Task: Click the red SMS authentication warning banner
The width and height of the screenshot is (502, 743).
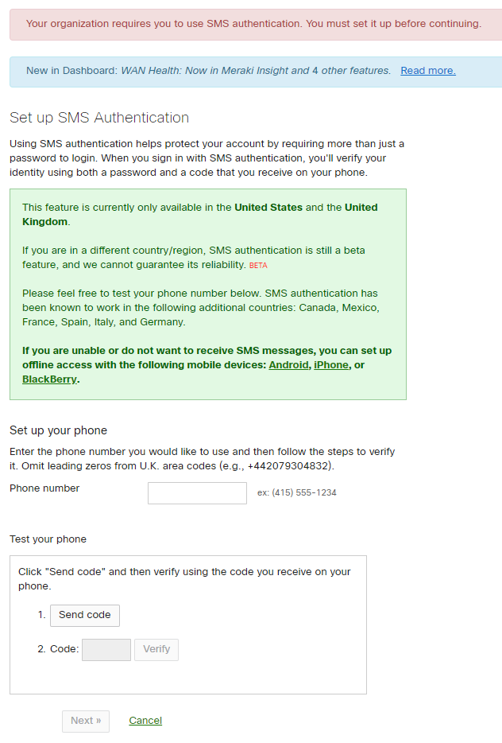Action: 251,24
